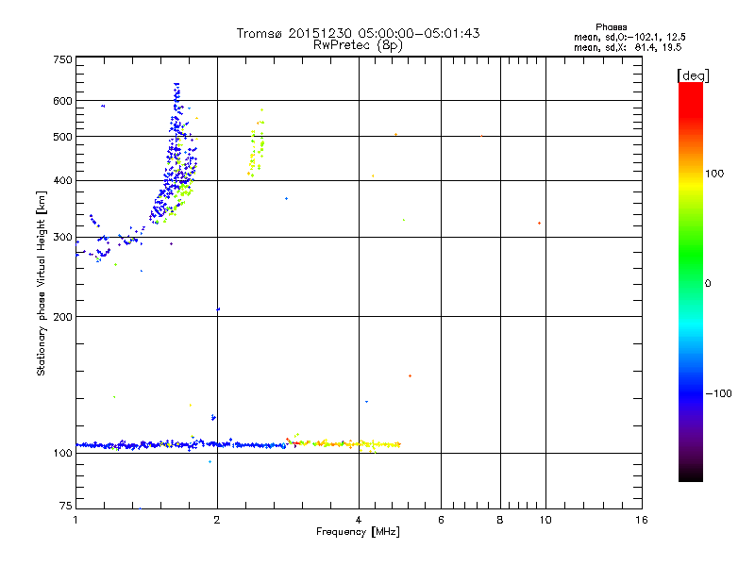Click the 'Stationary phase Virtual Height [km]' axis title
Screen dimensions: 755x566
[x=42, y=284]
